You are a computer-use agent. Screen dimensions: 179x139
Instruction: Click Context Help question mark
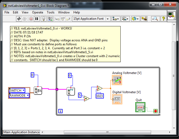pos(163,19)
